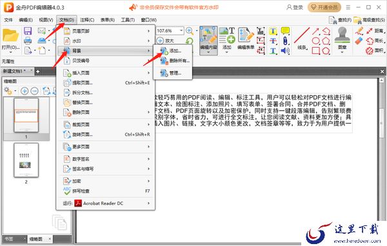Image resolution: width=387 pixels, height=246 pixels.
Task: Choose 旋转页面... rotate pages item
Action: point(106,135)
